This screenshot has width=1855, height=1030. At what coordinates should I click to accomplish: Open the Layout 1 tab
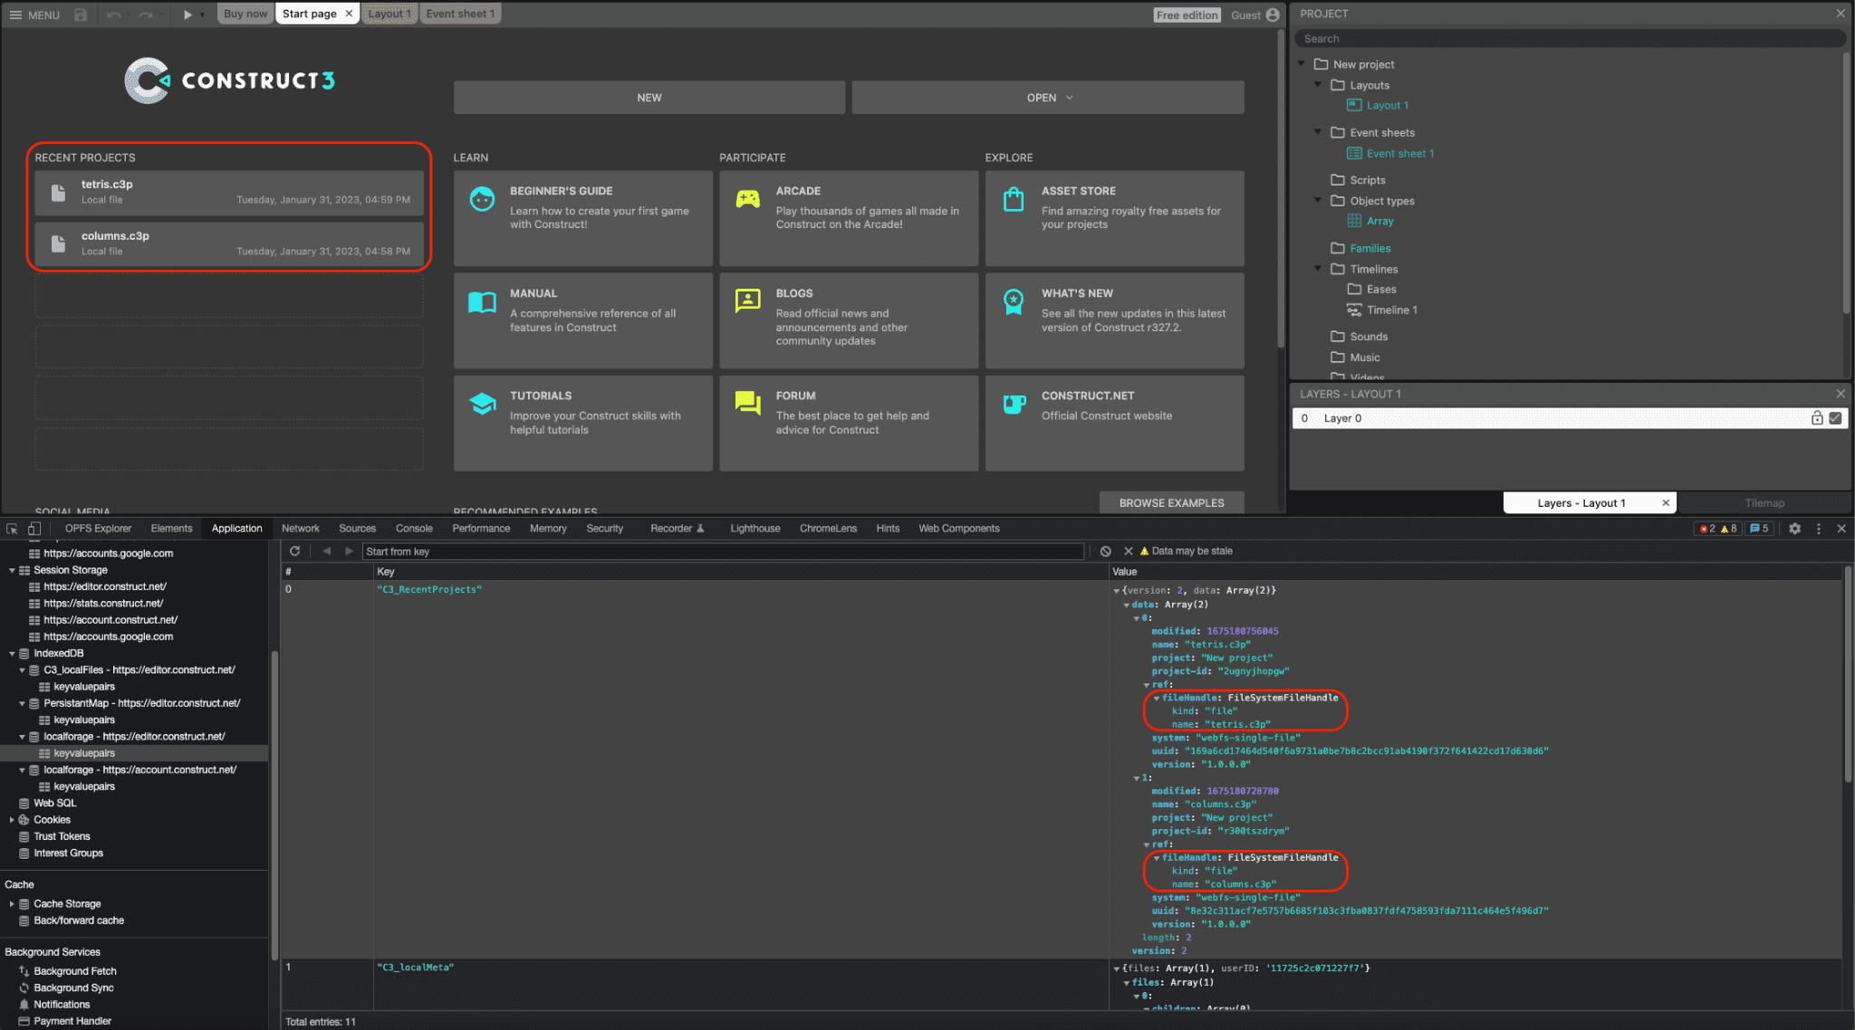click(389, 14)
